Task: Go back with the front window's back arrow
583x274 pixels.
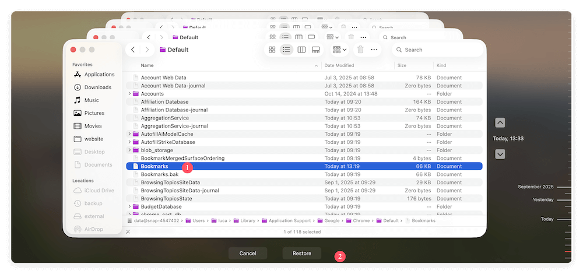Action: coord(133,50)
